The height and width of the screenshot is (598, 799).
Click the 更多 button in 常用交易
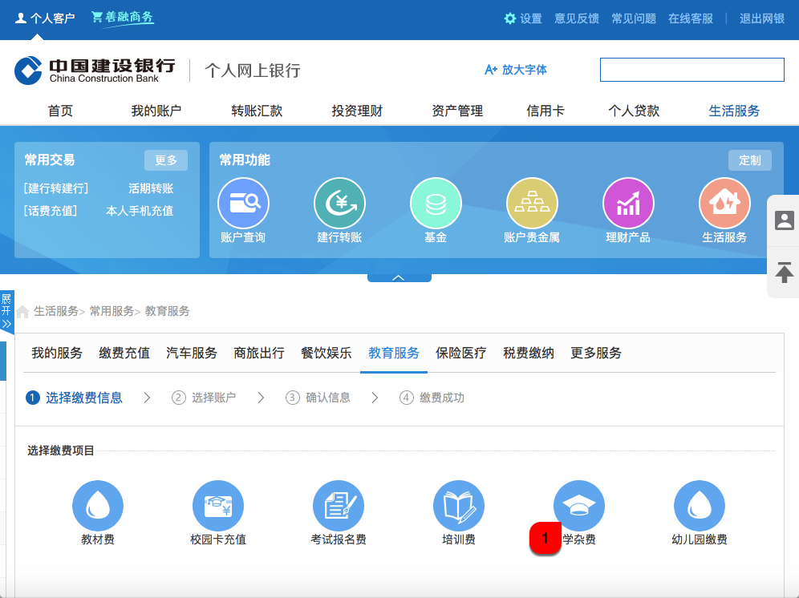pyautogui.click(x=166, y=160)
